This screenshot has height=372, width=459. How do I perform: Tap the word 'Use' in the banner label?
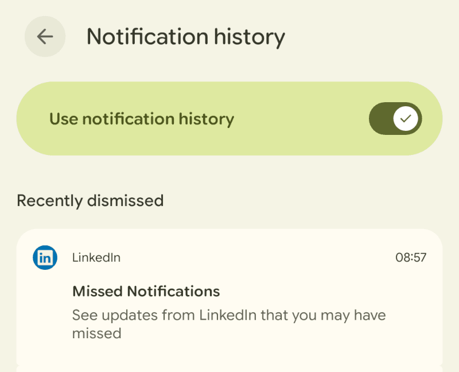63,119
